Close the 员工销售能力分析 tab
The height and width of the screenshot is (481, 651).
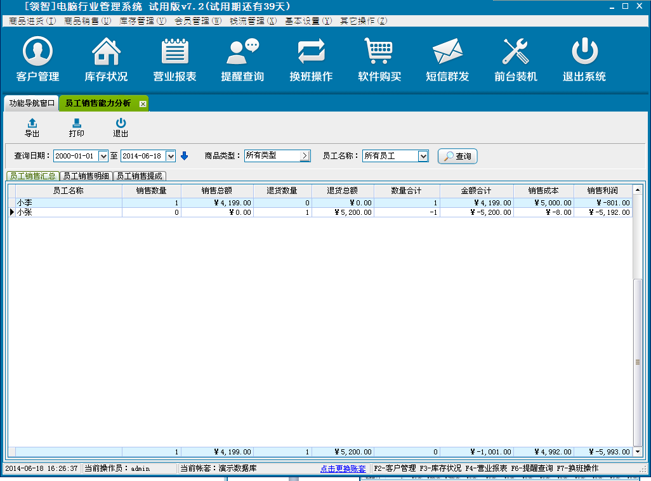[x=143, y=103]
